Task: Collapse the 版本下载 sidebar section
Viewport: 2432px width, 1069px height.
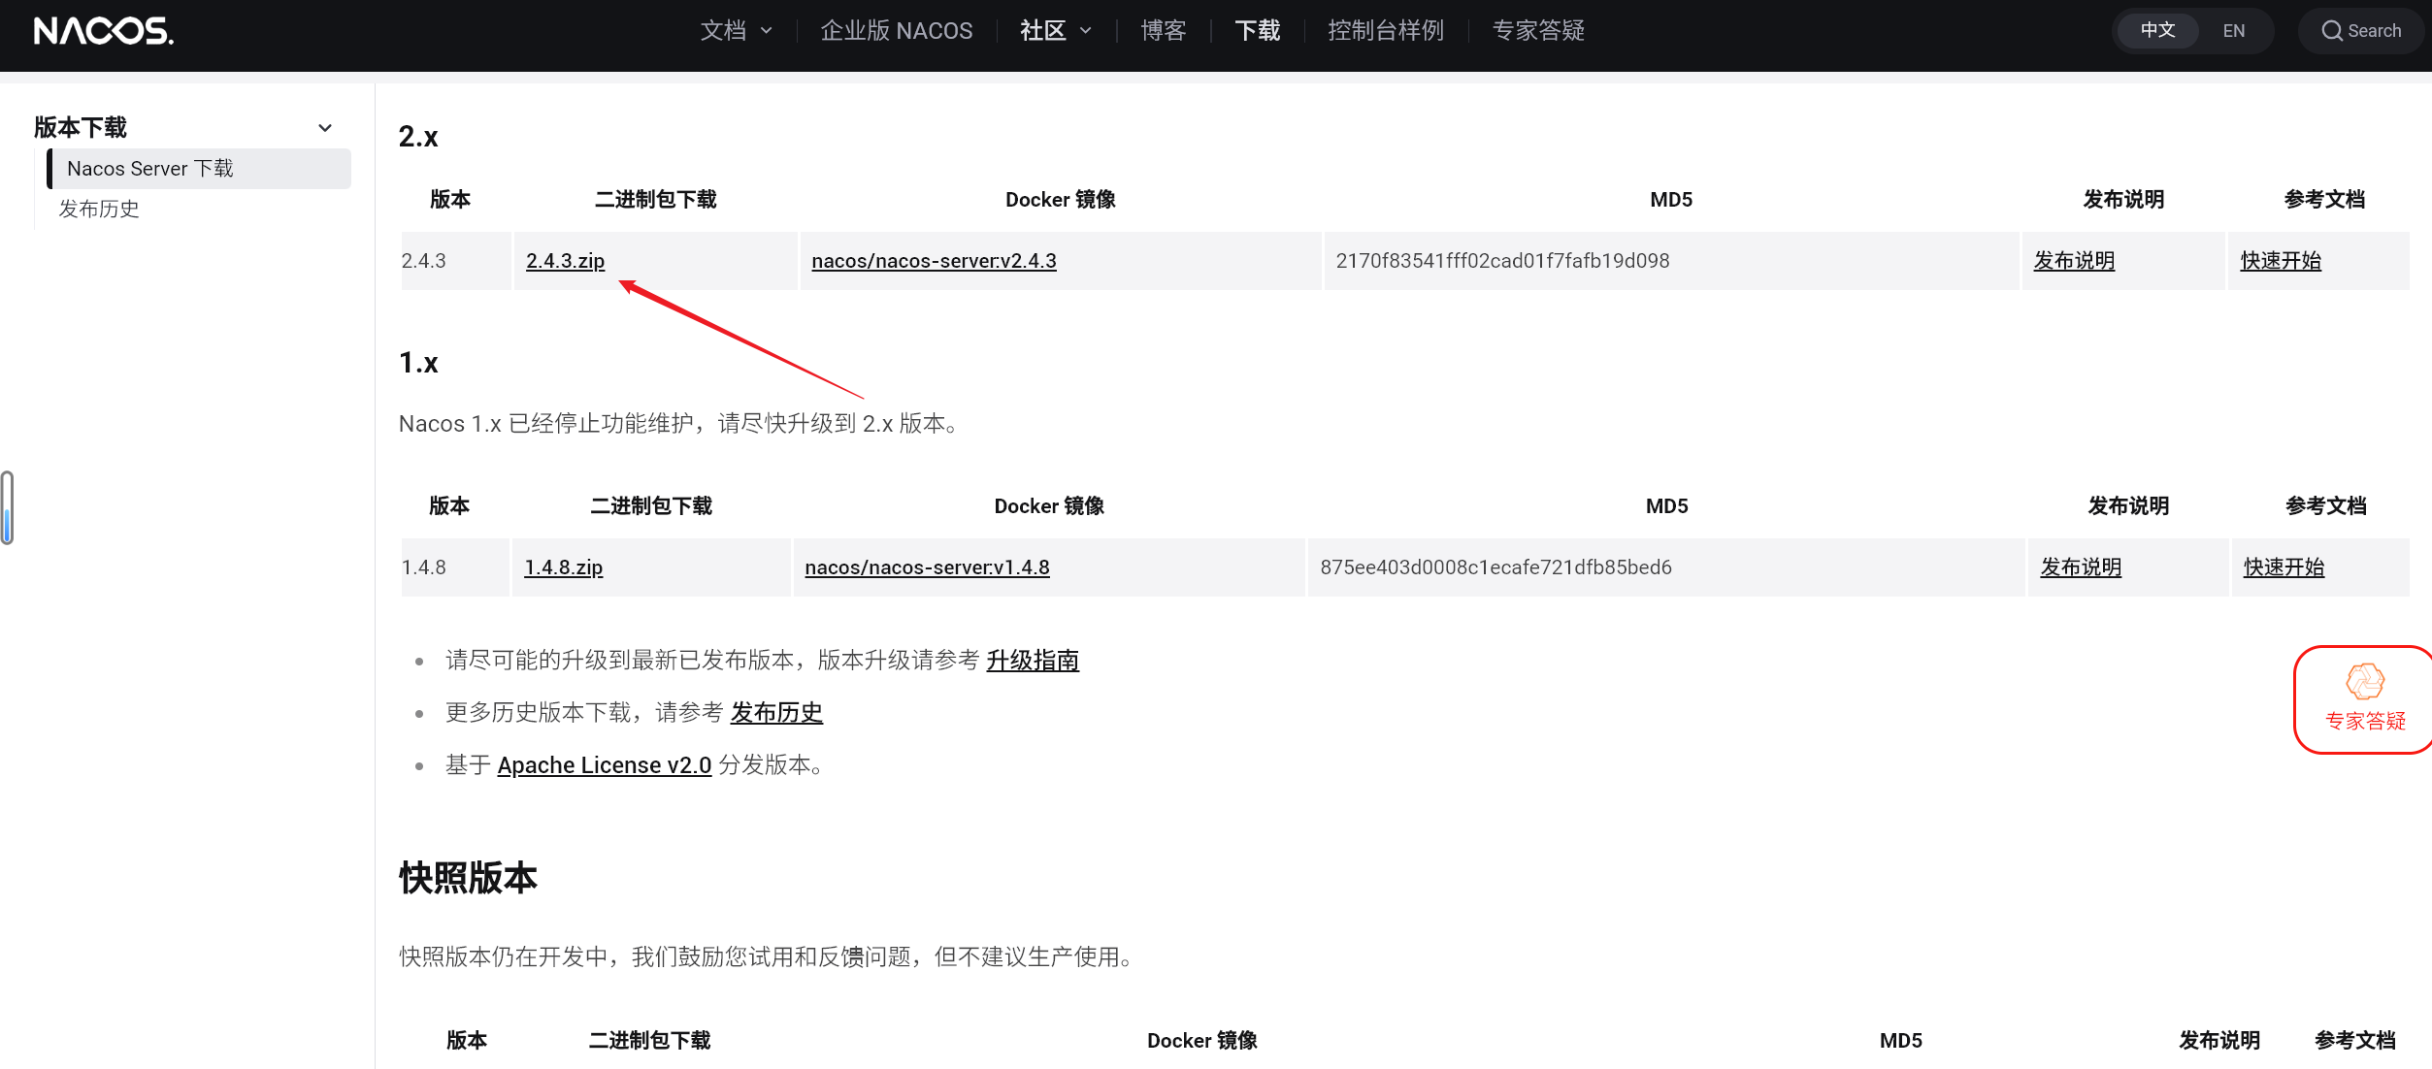Action: [325, 128]
